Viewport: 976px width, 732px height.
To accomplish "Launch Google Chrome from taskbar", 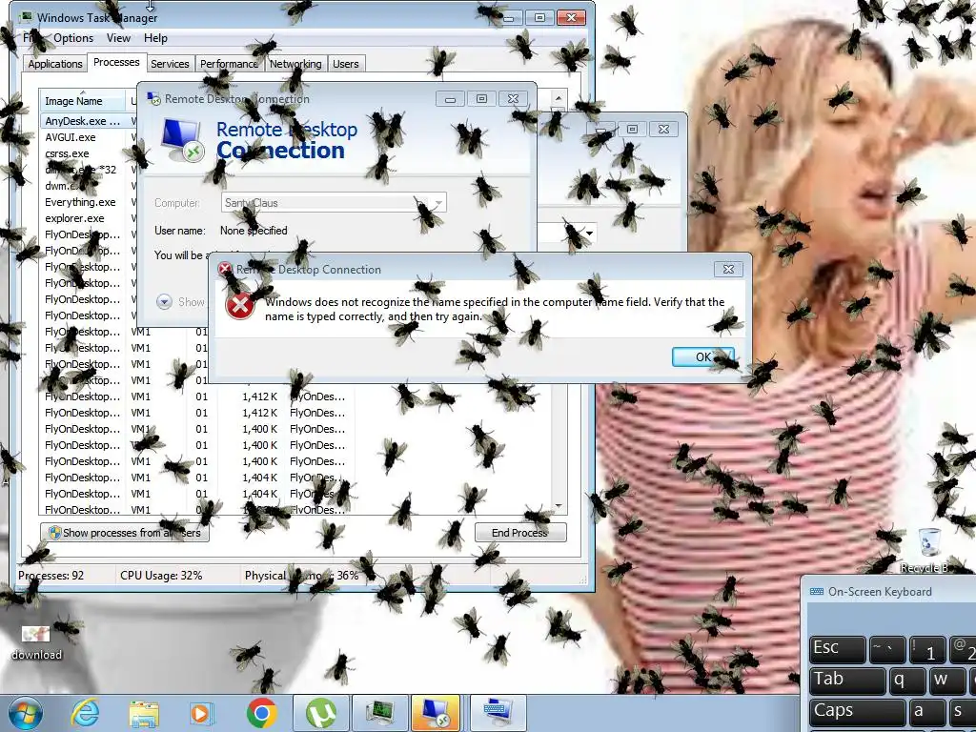I will (x=261, y=713).
